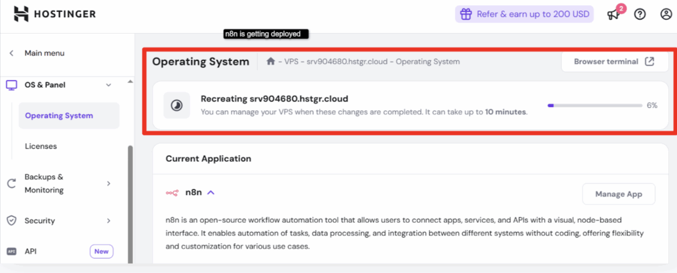Expand the Security section chevron

(x=109, y=220)
